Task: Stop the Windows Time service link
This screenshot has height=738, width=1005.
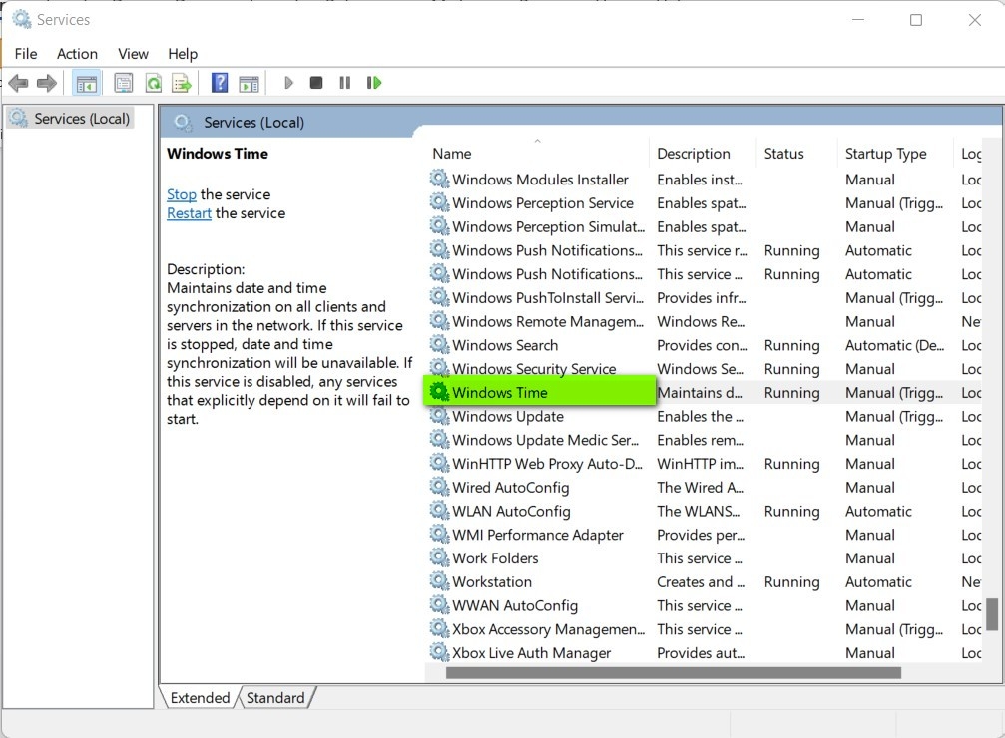Action: tap(181, 193)
